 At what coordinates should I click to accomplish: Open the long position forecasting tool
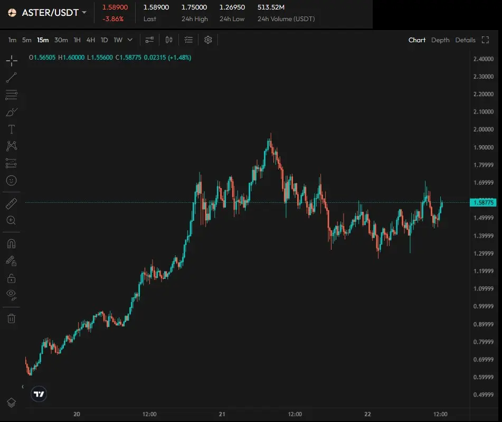11,163
